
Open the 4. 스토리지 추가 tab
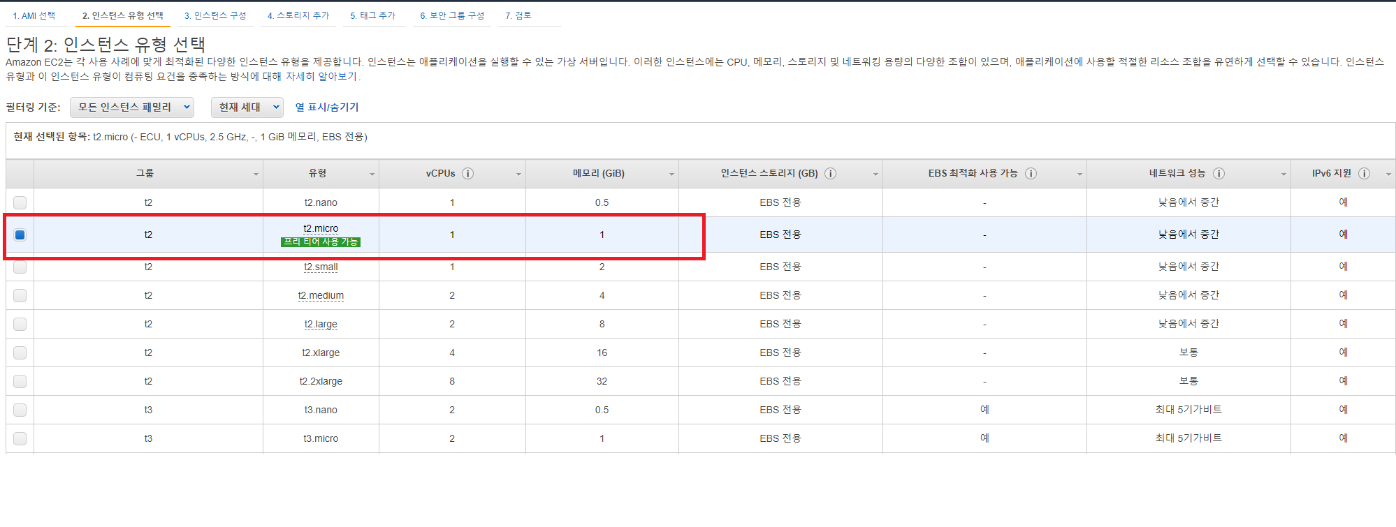pyautogui.click(x=298, y=15)
